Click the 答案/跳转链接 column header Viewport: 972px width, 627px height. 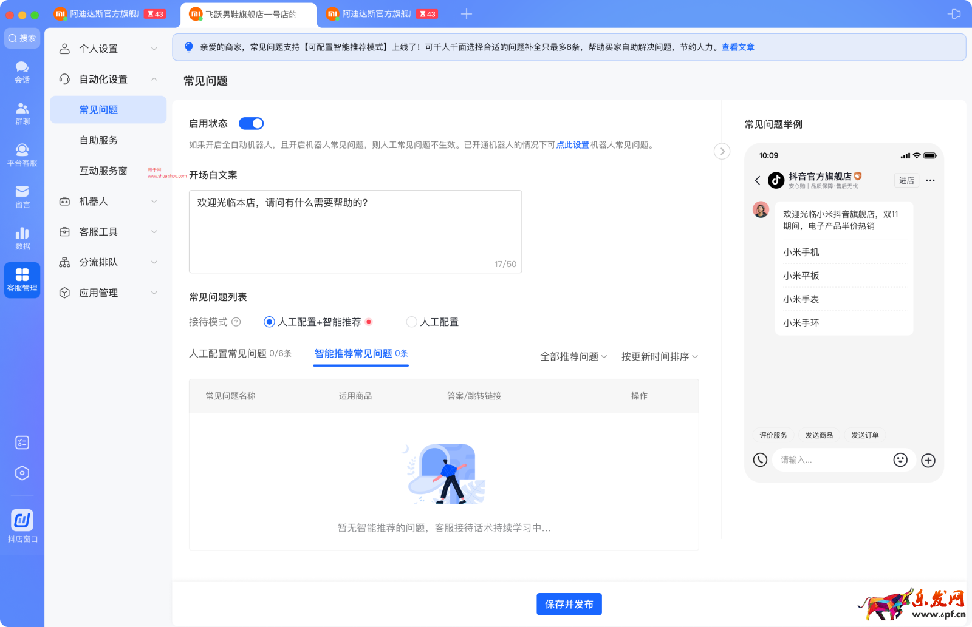(x=474, y=396)
